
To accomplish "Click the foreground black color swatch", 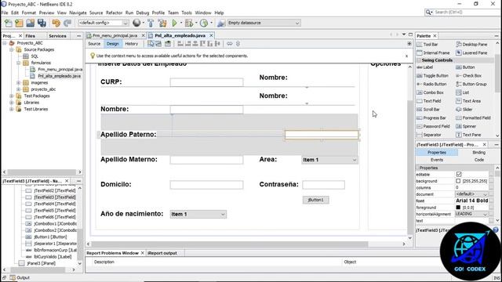I will tap(458, 208).
